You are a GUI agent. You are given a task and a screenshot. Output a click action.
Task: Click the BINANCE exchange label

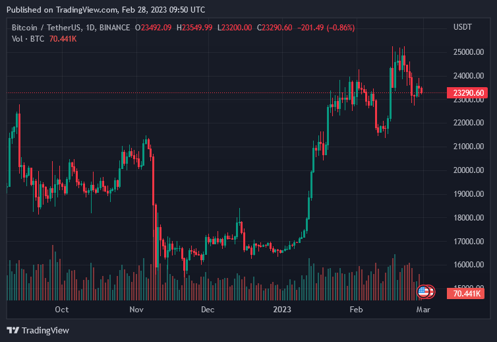coord(117,28)
